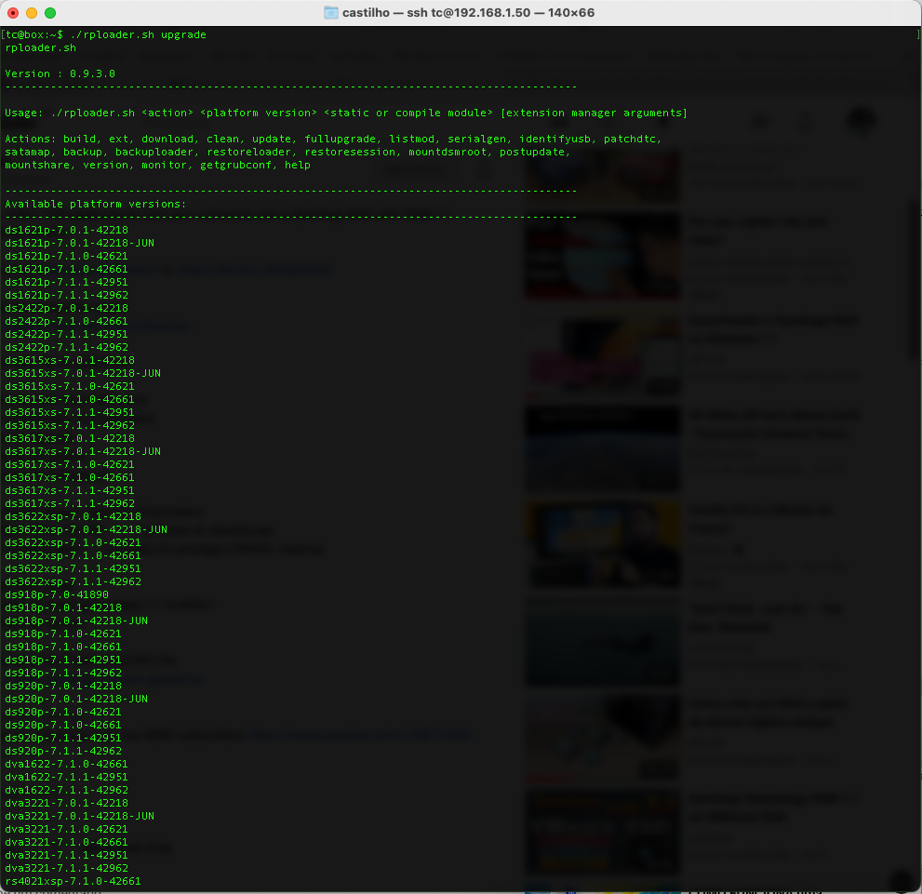Viewport: 922px width, 894px height.
Task: Click the 'dva1622-7.1.1-42951' entry
Action: (x=67, y=777)
